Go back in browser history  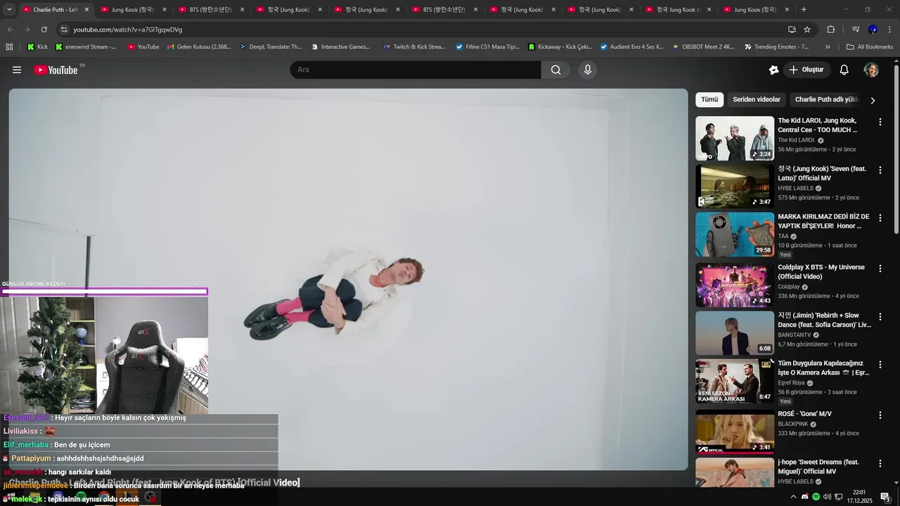point(10,30)
